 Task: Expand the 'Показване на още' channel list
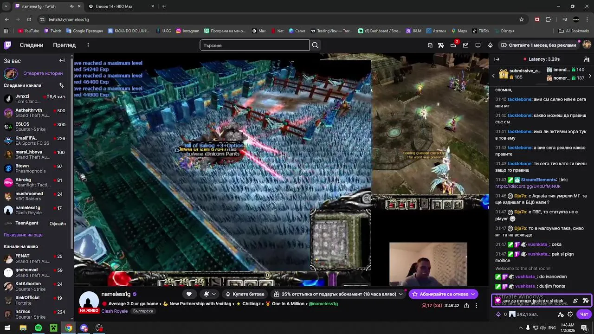tap(23, 235)
